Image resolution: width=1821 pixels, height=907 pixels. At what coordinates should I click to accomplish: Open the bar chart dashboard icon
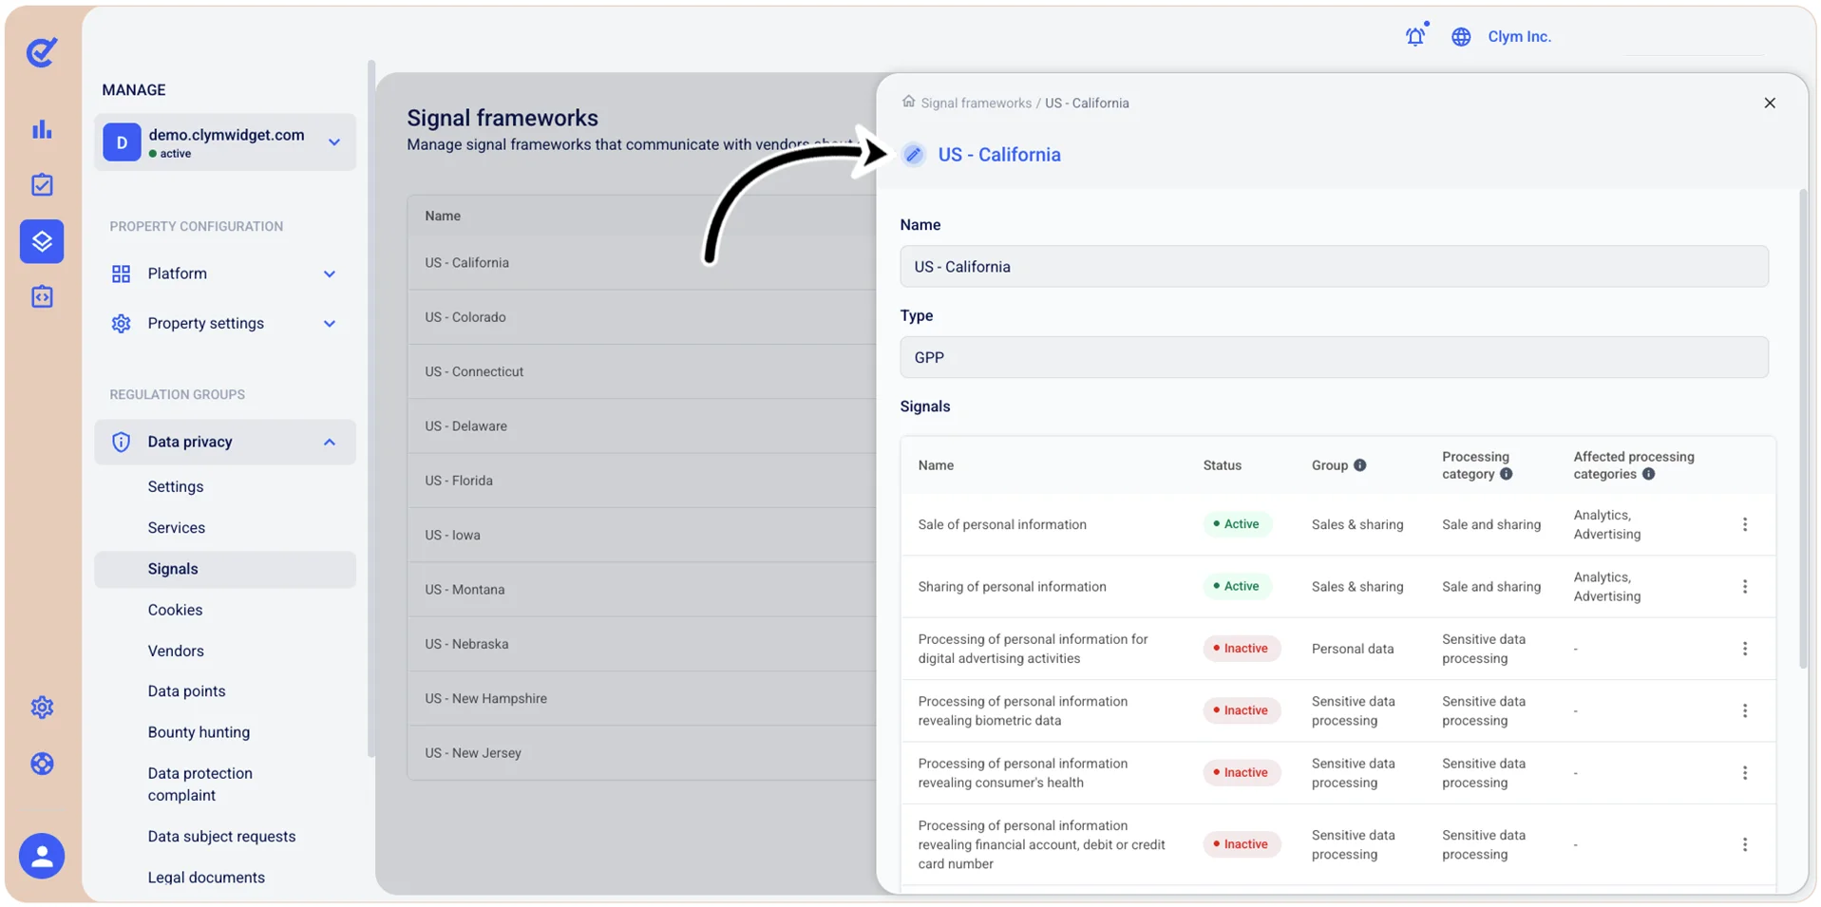(x=42, y=129)
